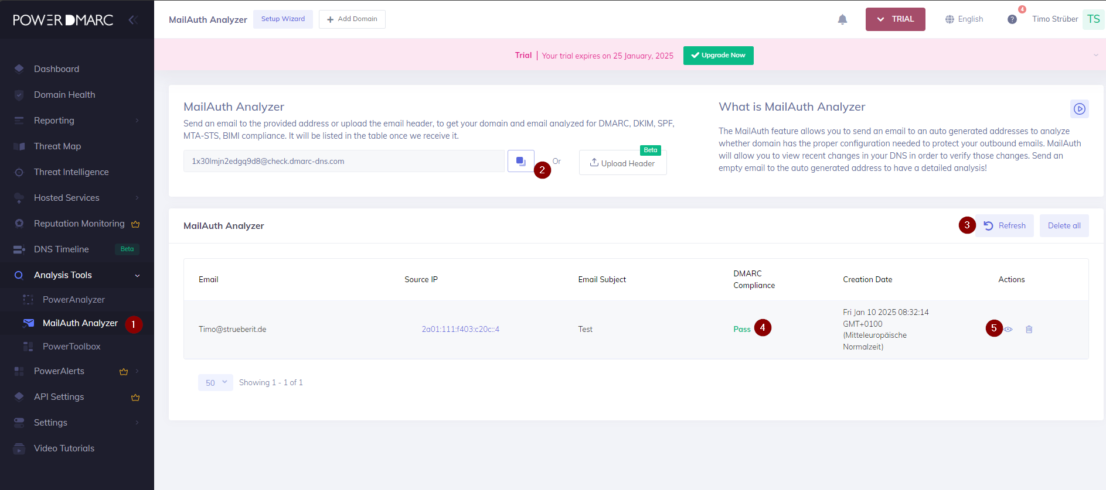Click the generated email address field

343,161
